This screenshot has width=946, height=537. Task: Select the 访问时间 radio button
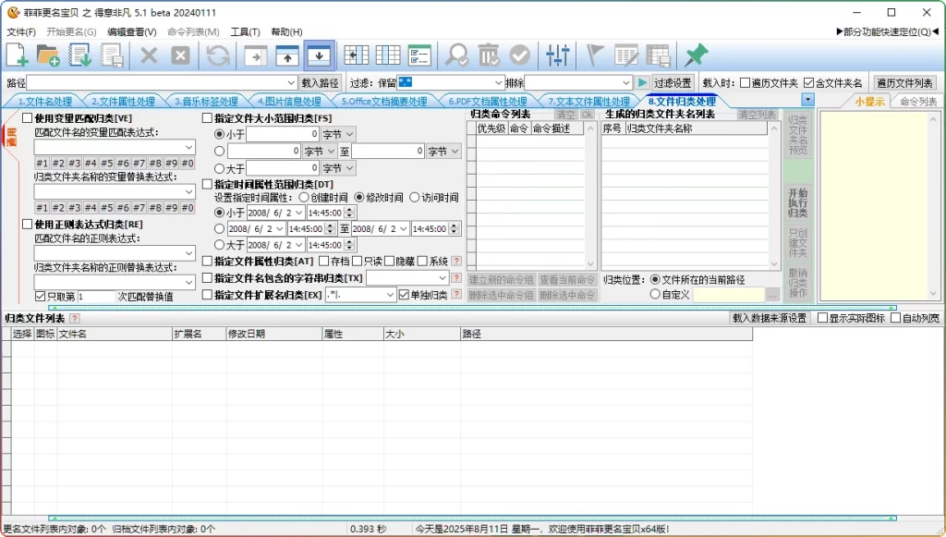point(415,197)
